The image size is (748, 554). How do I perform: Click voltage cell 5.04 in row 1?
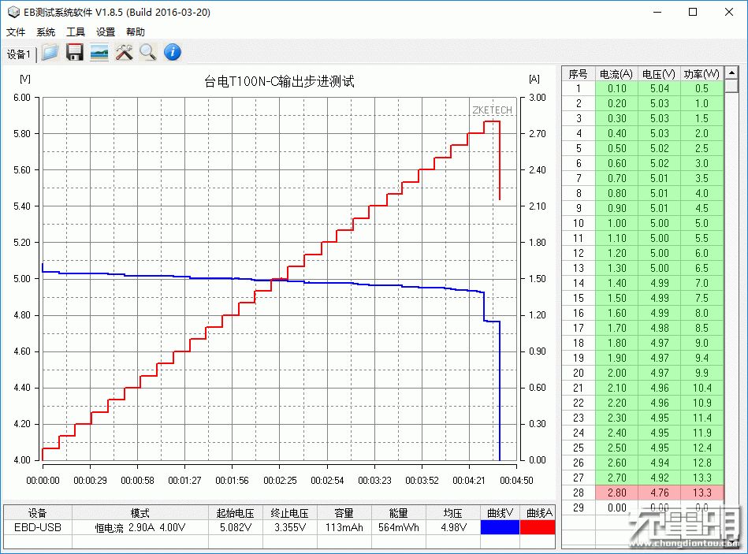point(659,89)
